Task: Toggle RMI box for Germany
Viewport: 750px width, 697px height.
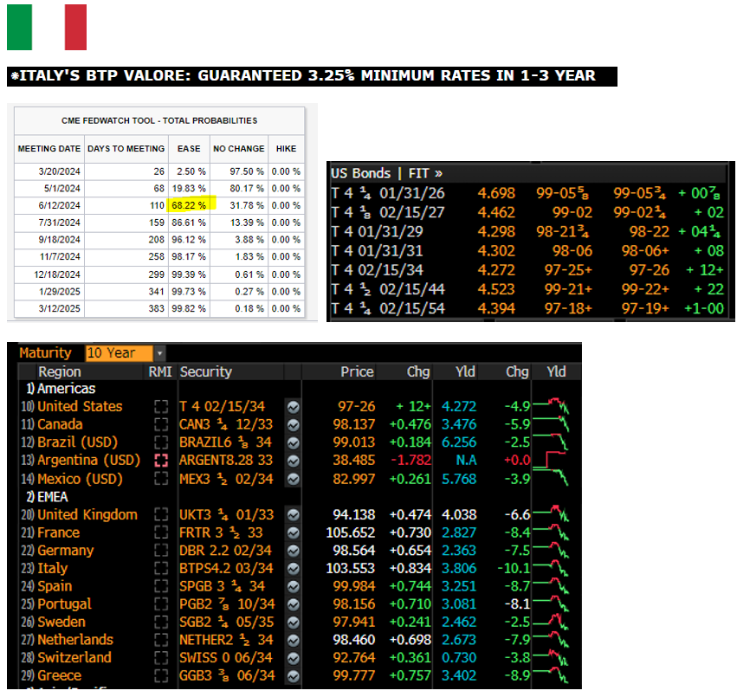Action: coord(161,551)
